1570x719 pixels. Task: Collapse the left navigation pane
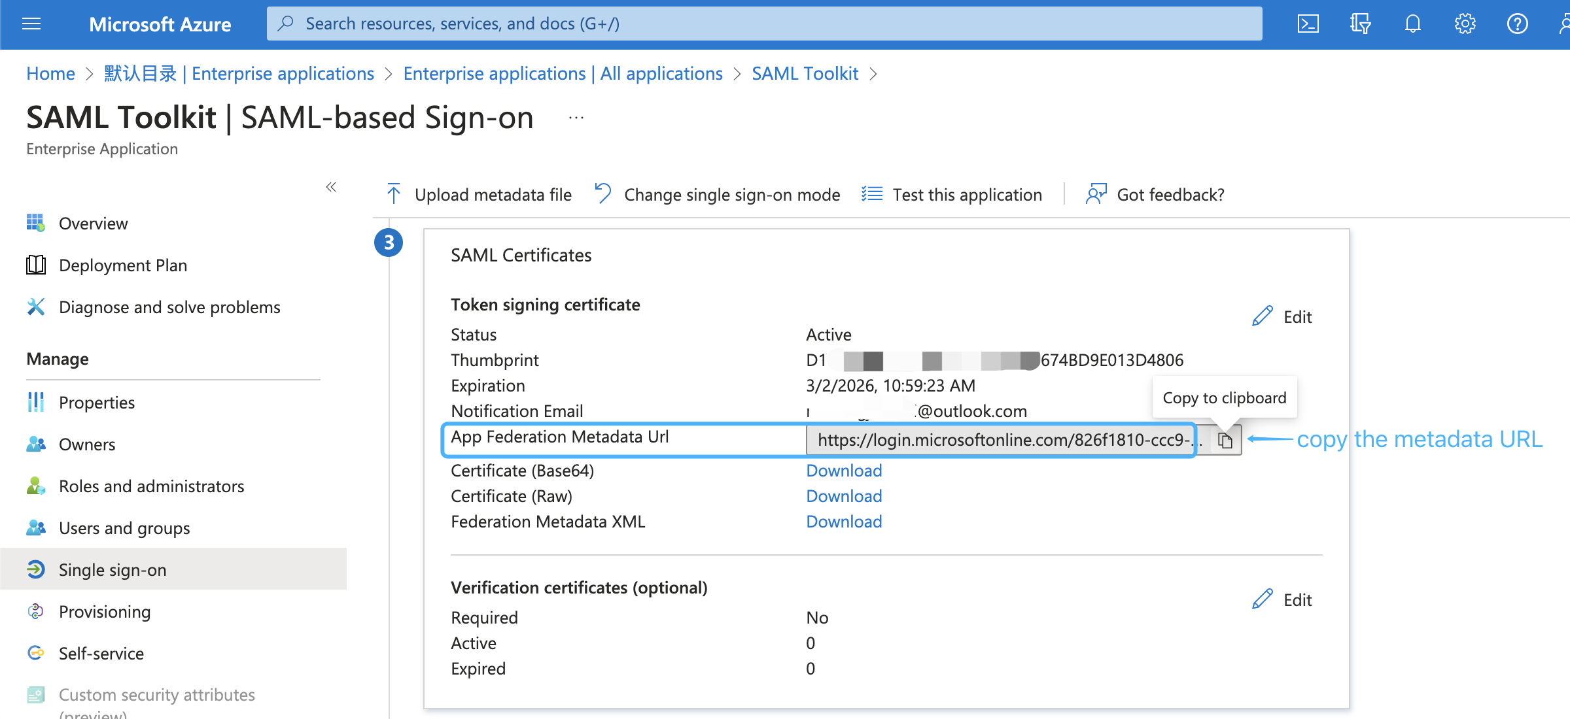pyautogui.click(x=330, y=188)
